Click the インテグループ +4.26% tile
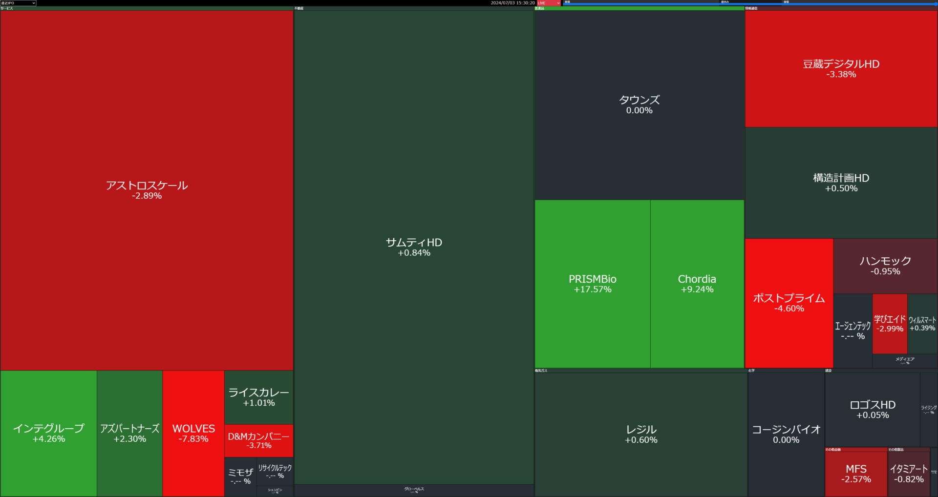 click(48, 433)
